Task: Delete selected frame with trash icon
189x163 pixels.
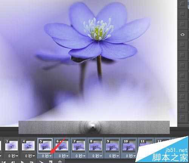Action: [x=60, y=161]
